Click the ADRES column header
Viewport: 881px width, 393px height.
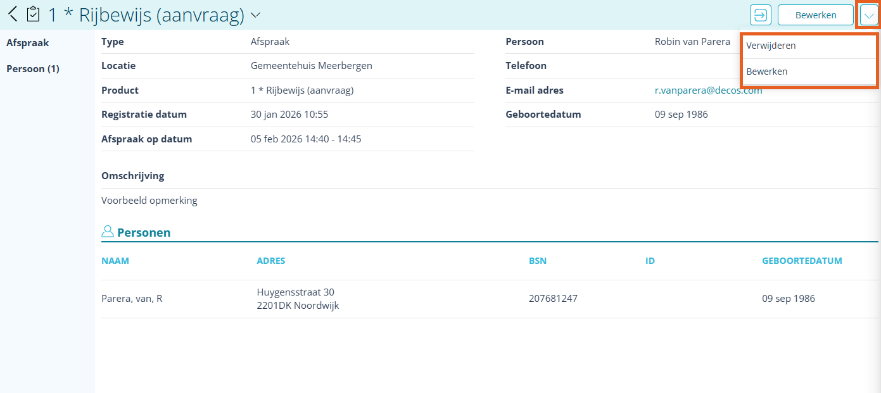coord(271,260)
